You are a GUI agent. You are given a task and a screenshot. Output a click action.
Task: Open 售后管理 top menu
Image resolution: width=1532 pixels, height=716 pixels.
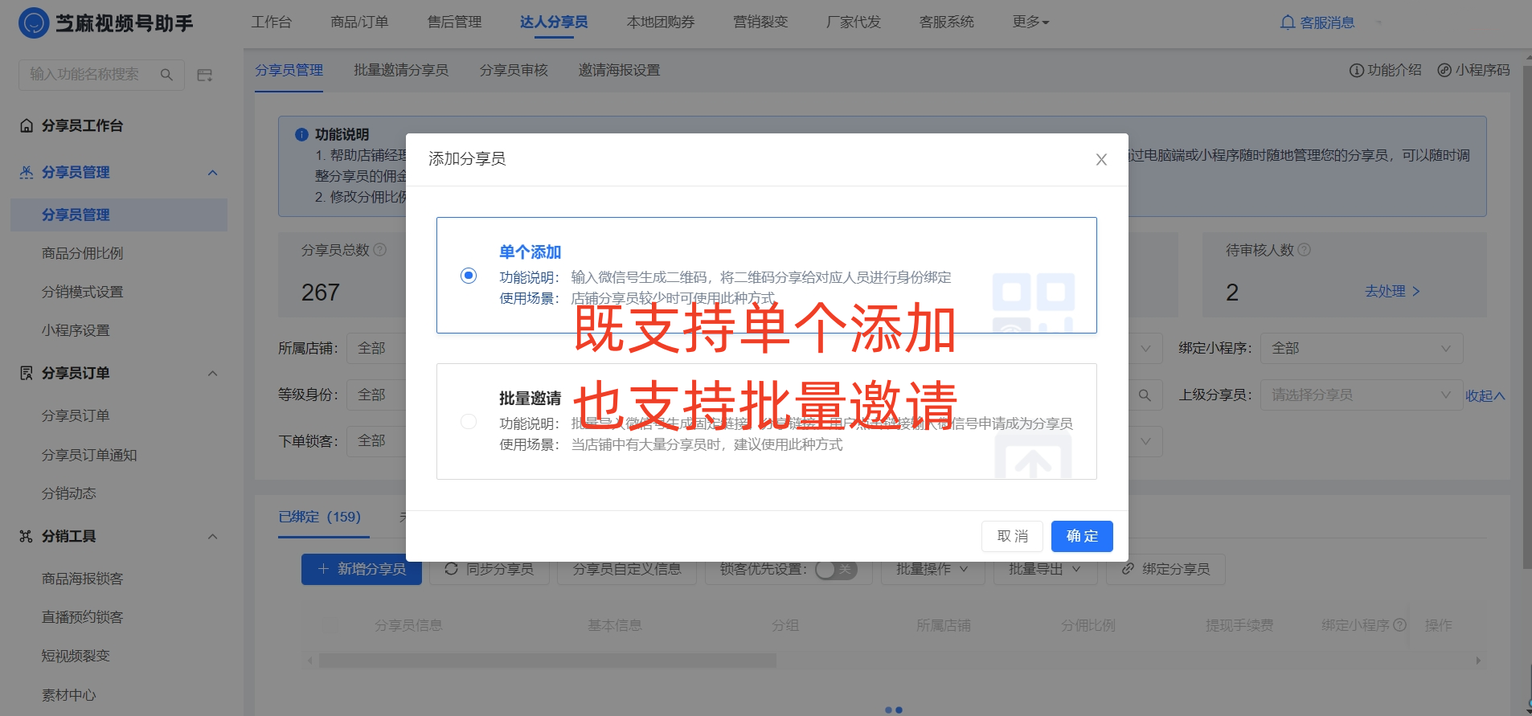[x=454, y=23]
